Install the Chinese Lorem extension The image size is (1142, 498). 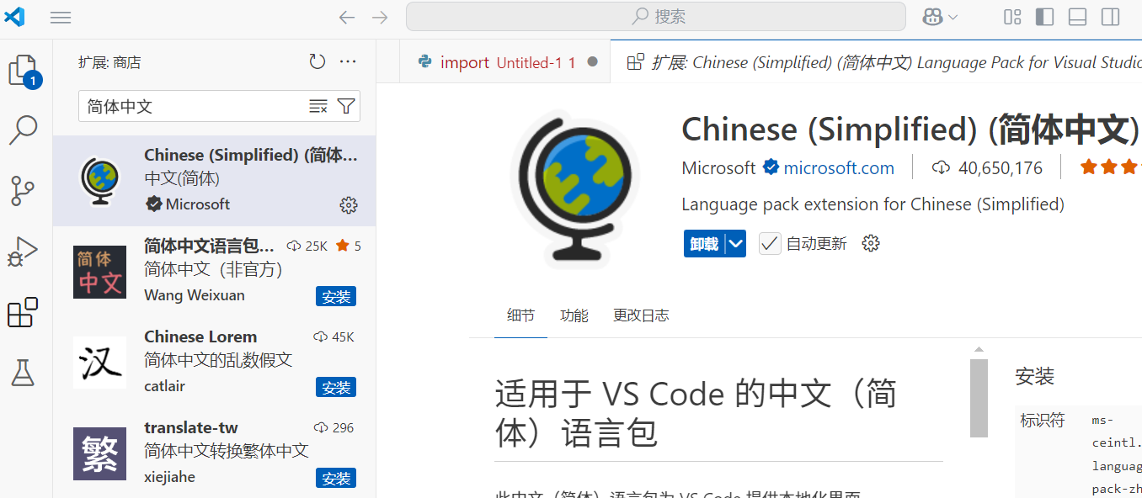[x=336, y=387]
